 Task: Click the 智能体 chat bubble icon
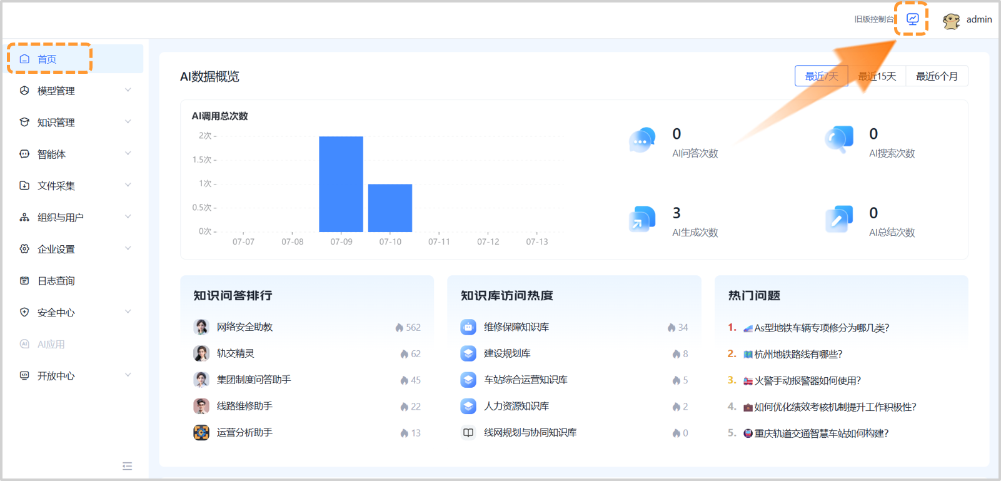pos(24,154)
